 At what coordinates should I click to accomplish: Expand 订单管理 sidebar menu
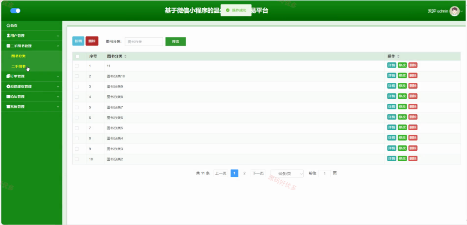pos(31,76)
